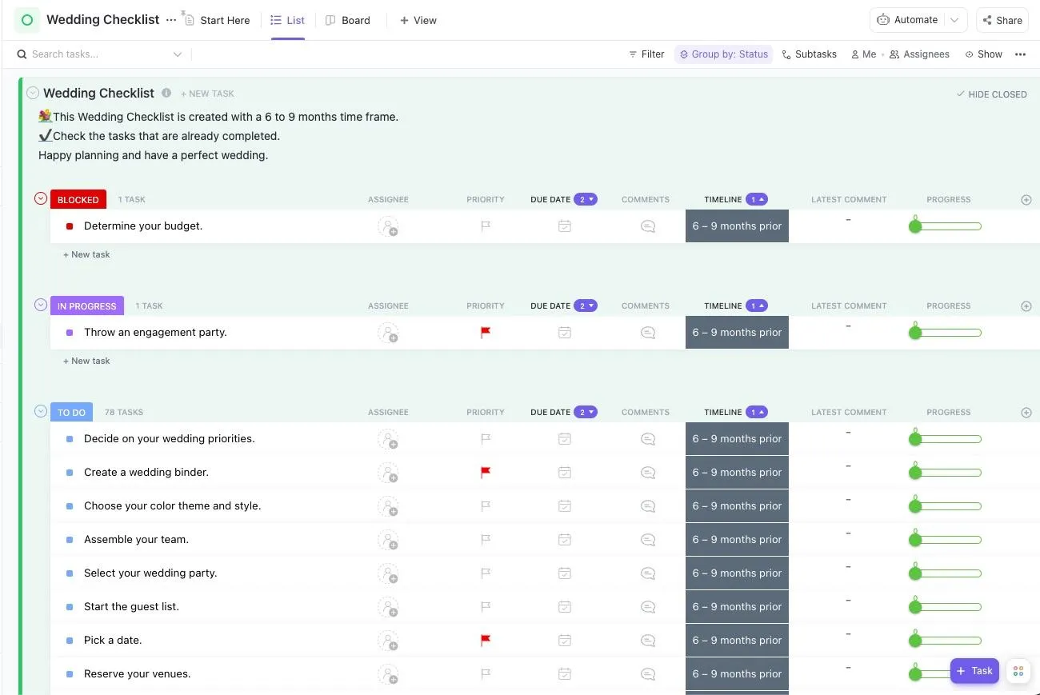
Task: Open the apps grid icon near Task button
Action: (1018, 671)
